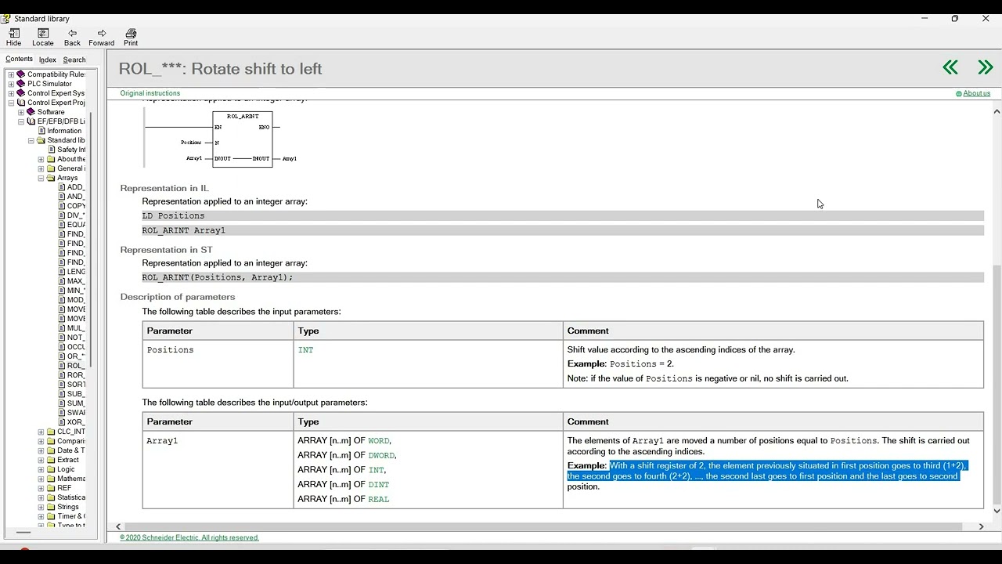
Task: Go to previous topic with green double arrow
Action: coord(950,68)
